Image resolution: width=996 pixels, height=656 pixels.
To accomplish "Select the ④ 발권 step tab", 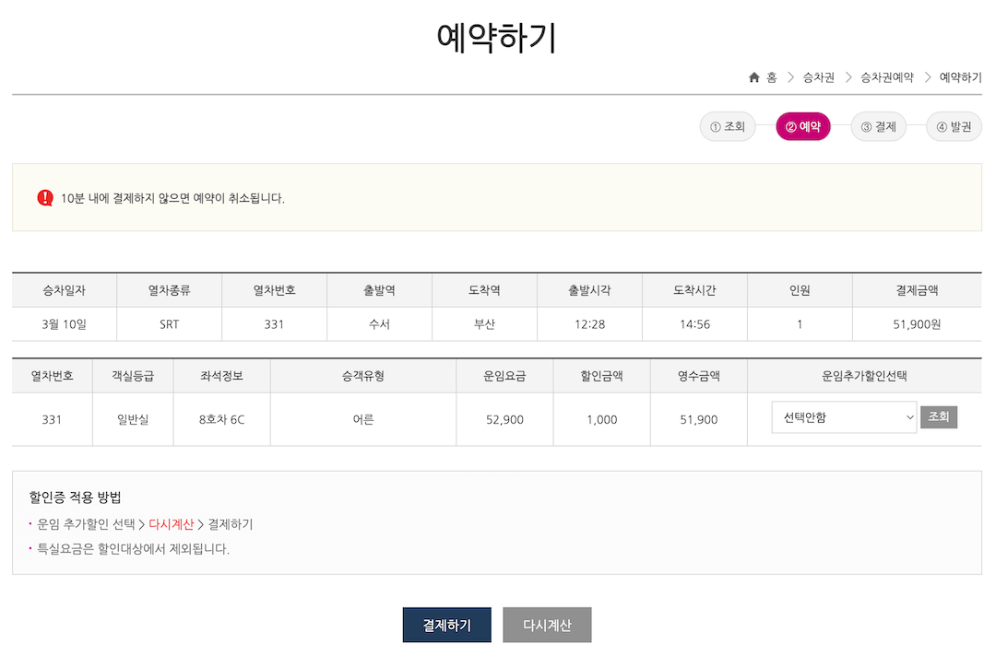I will [954, 126].
